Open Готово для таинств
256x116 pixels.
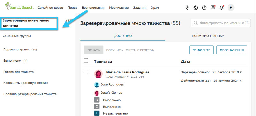point(19,72)
